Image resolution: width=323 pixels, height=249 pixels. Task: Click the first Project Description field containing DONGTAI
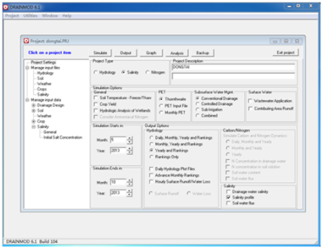click(x=233, y=67)
